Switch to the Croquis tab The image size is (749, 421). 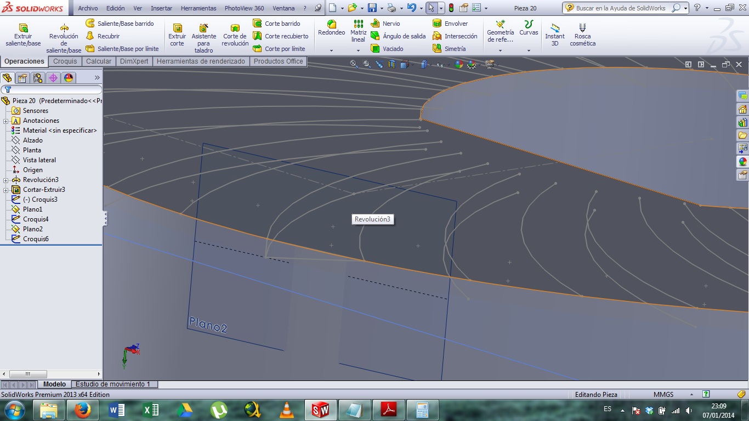coord(65,61)
